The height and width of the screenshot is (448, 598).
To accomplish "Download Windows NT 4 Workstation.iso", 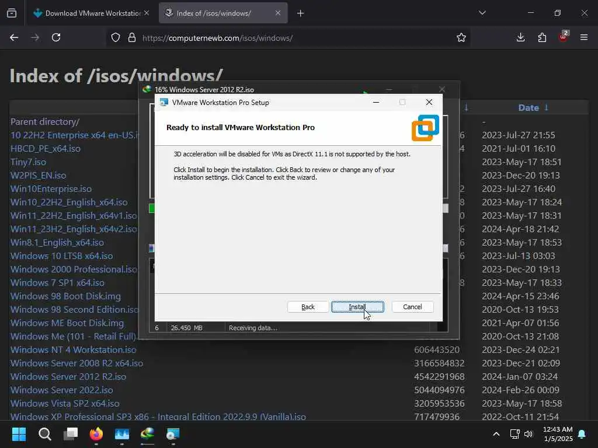I will pos(73,350).
